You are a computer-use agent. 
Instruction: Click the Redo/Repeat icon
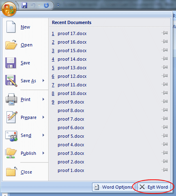(x=46, y=5)
